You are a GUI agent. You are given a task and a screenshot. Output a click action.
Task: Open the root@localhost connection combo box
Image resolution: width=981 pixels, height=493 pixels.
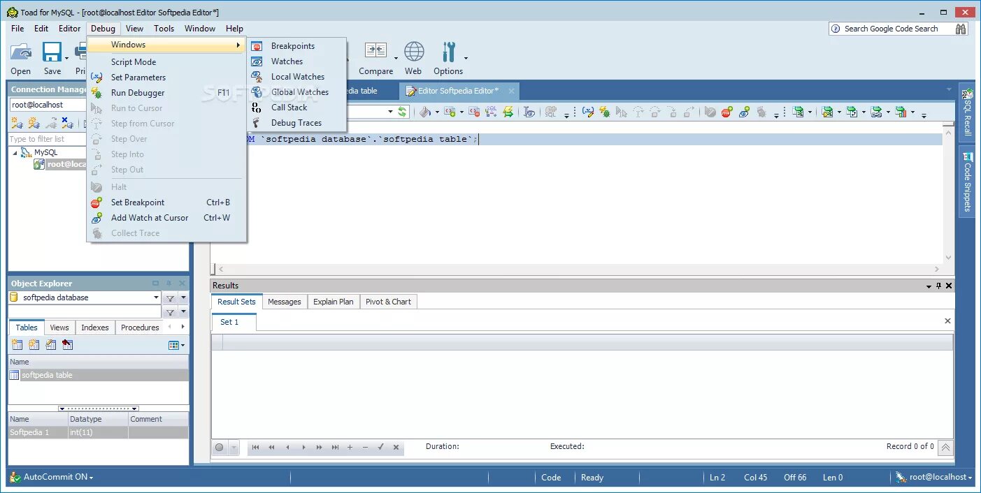pos(48,105)
